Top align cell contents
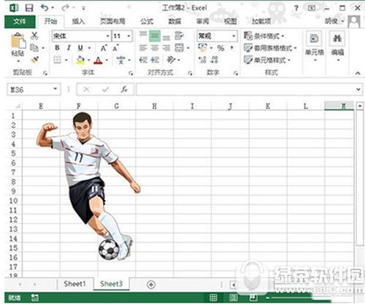 click(x=143, y=34)
